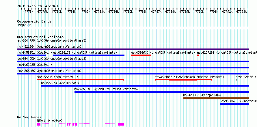Image resolution: width=257 pixels, height=127 pixels.
Task: Select the nsv4266176 gnomAD blue bar
Action: [89, 55]
